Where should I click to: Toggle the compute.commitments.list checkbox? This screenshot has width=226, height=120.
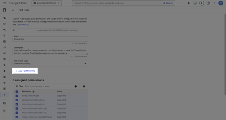point(17,104)
